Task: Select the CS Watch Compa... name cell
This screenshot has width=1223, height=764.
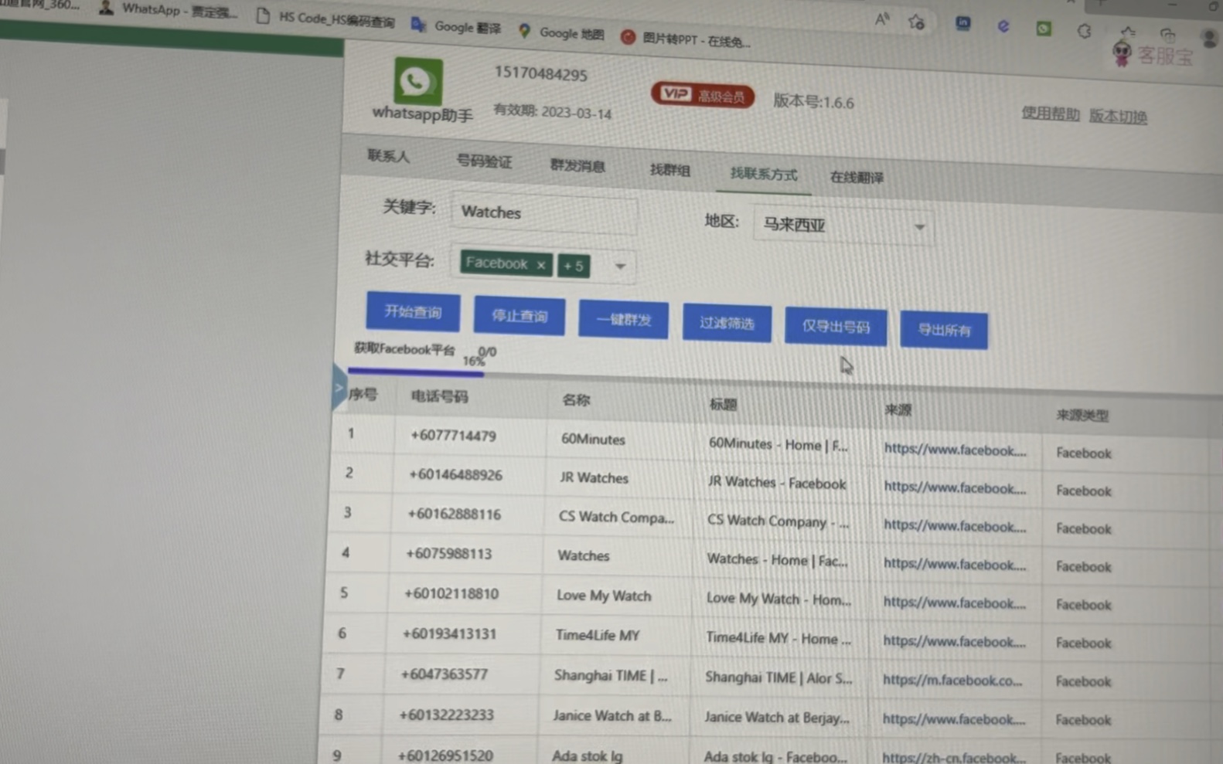Action: [616, 517]
